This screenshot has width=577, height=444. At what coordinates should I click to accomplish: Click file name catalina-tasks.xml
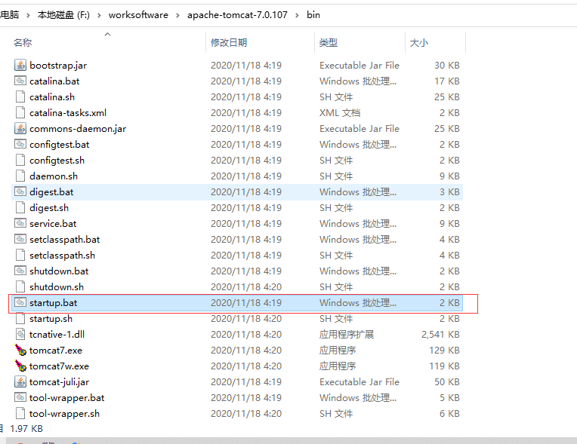coord(68,113)
